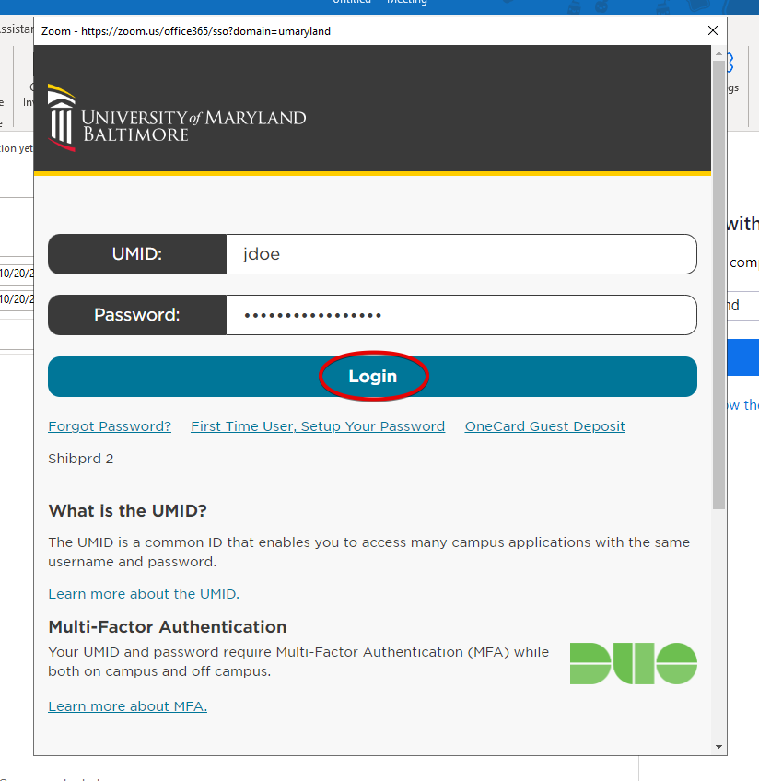Click inside the Password input field
This screenshot has height=781, width=759.
[x=461, y=315]
